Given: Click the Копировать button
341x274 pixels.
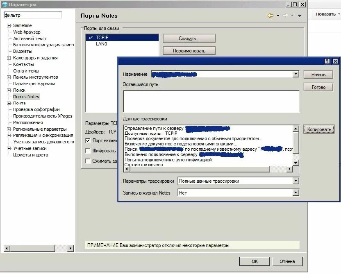Looking at the screenshot, I should [319, 129].
